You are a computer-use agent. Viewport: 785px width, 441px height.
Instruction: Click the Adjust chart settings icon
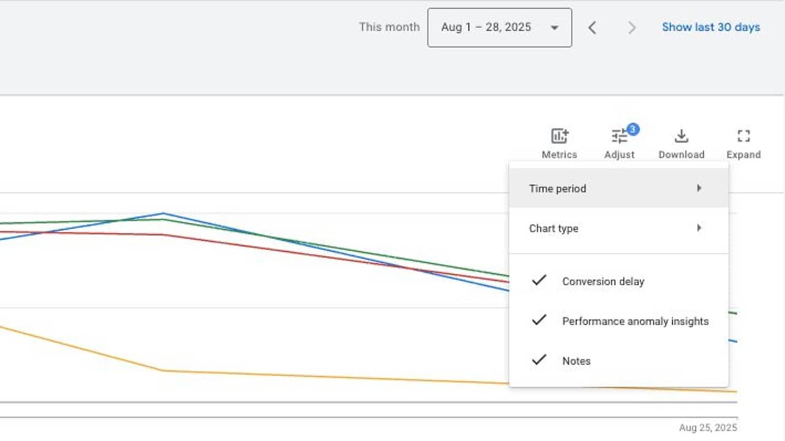619,137
